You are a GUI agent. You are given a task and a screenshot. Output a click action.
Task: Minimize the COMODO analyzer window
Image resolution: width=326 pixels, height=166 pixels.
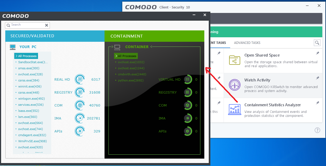pos(194,15)
